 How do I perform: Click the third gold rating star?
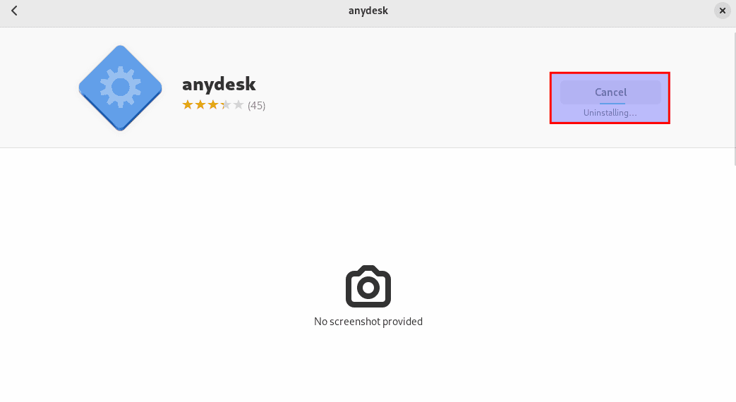[213, 104]
